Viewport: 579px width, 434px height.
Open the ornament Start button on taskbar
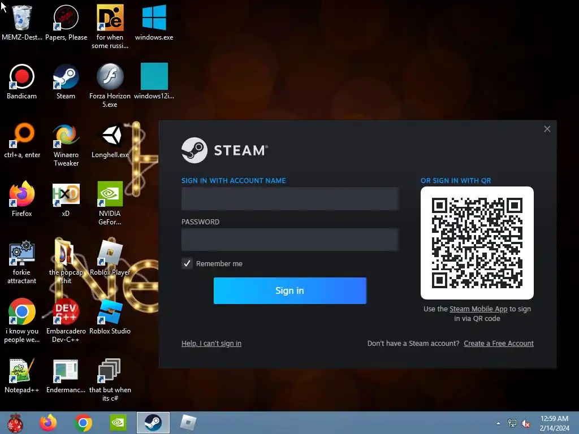[x=15, y=423]
